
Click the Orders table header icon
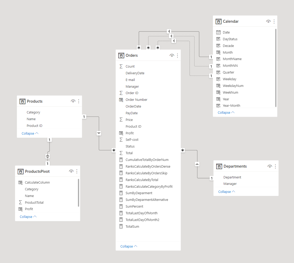(121, 56)
